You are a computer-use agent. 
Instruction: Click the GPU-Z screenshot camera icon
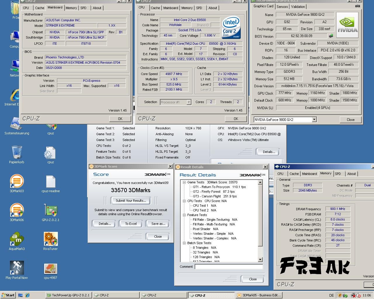[x=357, y=6]
